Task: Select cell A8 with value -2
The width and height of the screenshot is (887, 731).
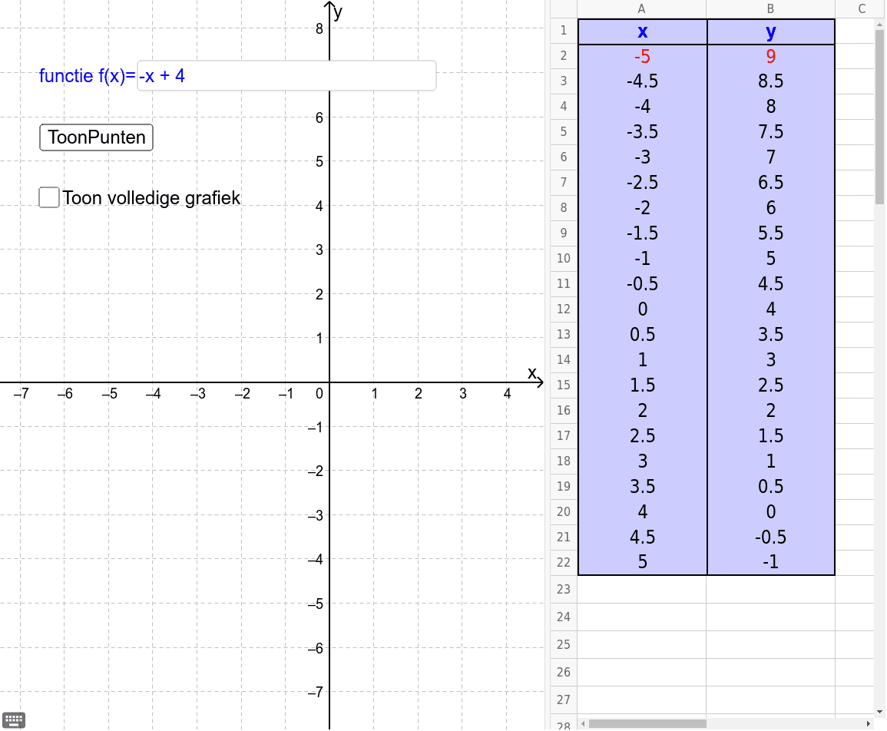Action: coord(642,207)
